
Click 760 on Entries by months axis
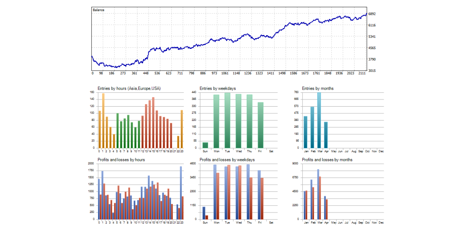point(296,92)
